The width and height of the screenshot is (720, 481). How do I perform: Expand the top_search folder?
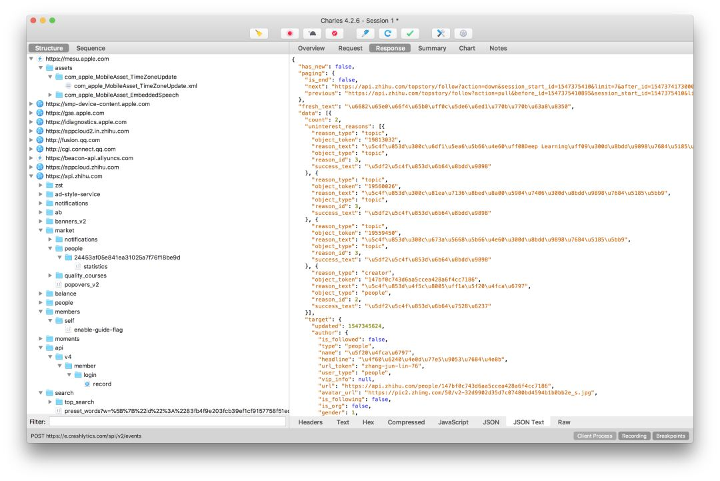click(51, 402)
